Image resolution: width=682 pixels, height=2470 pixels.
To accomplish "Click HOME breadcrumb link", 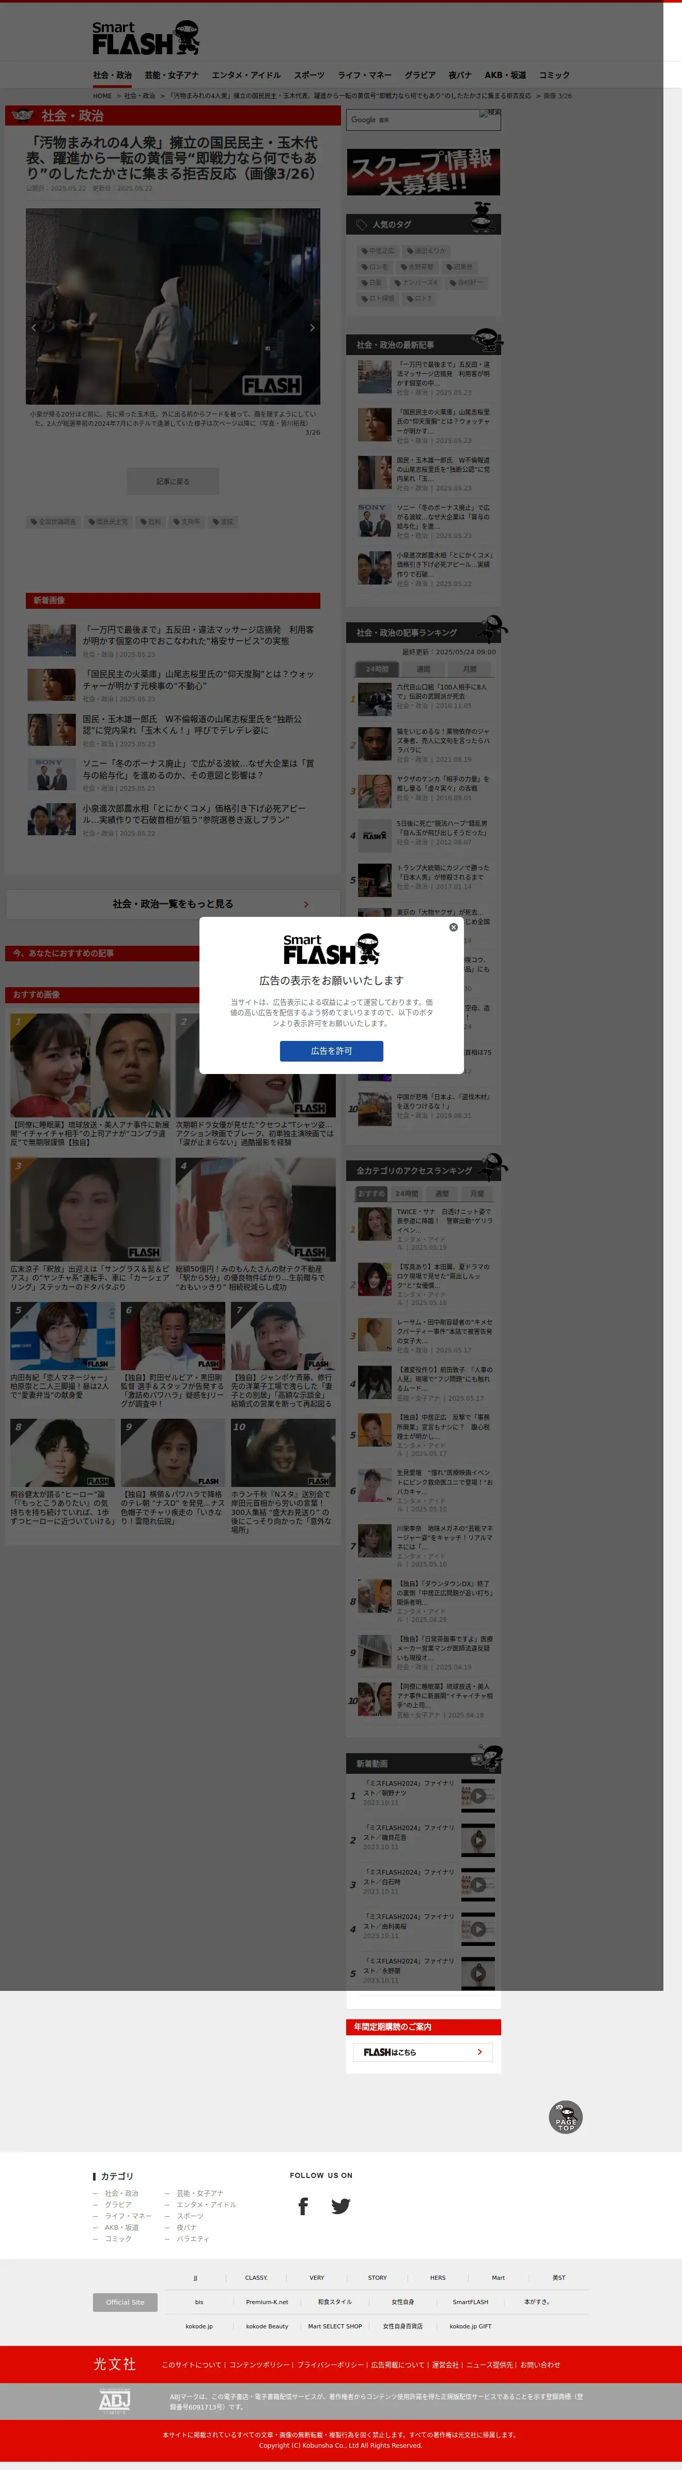I will 102,96.
